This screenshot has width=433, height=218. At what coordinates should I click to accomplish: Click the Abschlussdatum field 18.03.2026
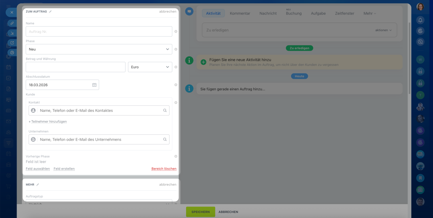(62, 85)
